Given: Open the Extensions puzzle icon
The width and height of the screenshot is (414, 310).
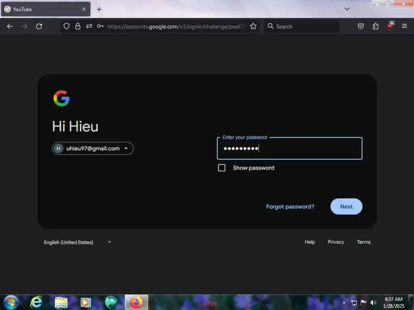Looking at the screenshot, I should pyautogui.click(x=376, y=26).
